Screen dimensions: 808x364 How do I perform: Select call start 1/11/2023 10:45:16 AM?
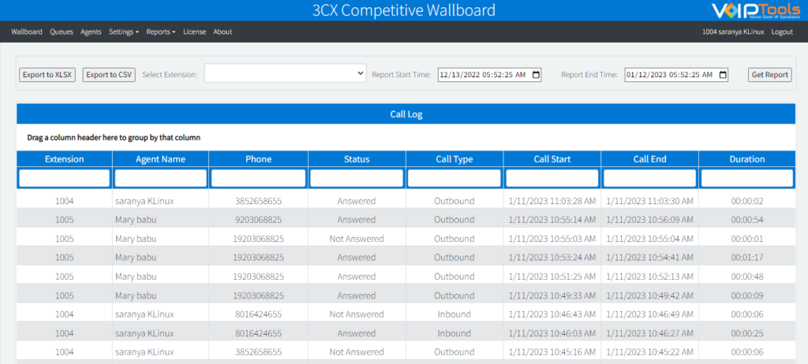pyautogui.click(x=552, y=352)
